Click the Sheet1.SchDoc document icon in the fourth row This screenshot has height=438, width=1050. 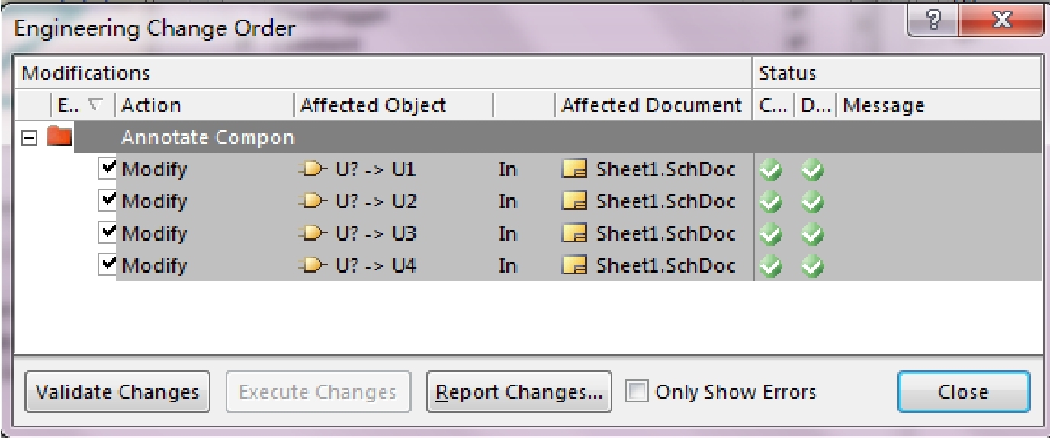pyautogui.click(x=574, y=265)
